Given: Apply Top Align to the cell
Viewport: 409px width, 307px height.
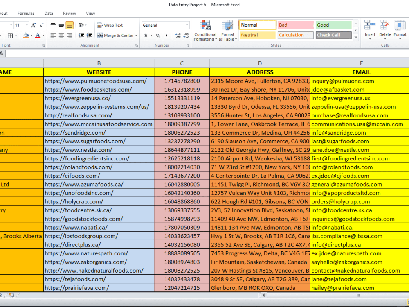Looking at the screenshot, I should 53,25.
